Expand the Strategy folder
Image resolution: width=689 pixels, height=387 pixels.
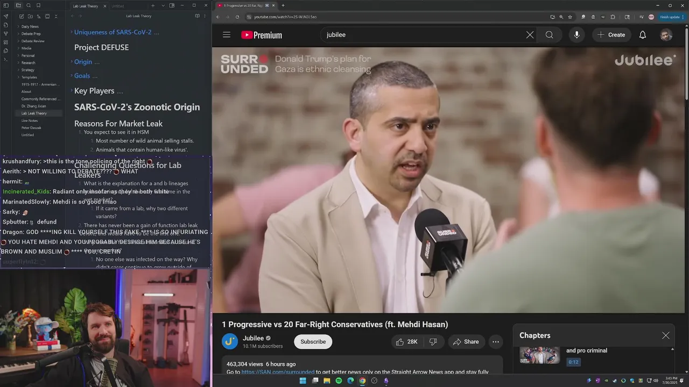(x=18, y=70)
